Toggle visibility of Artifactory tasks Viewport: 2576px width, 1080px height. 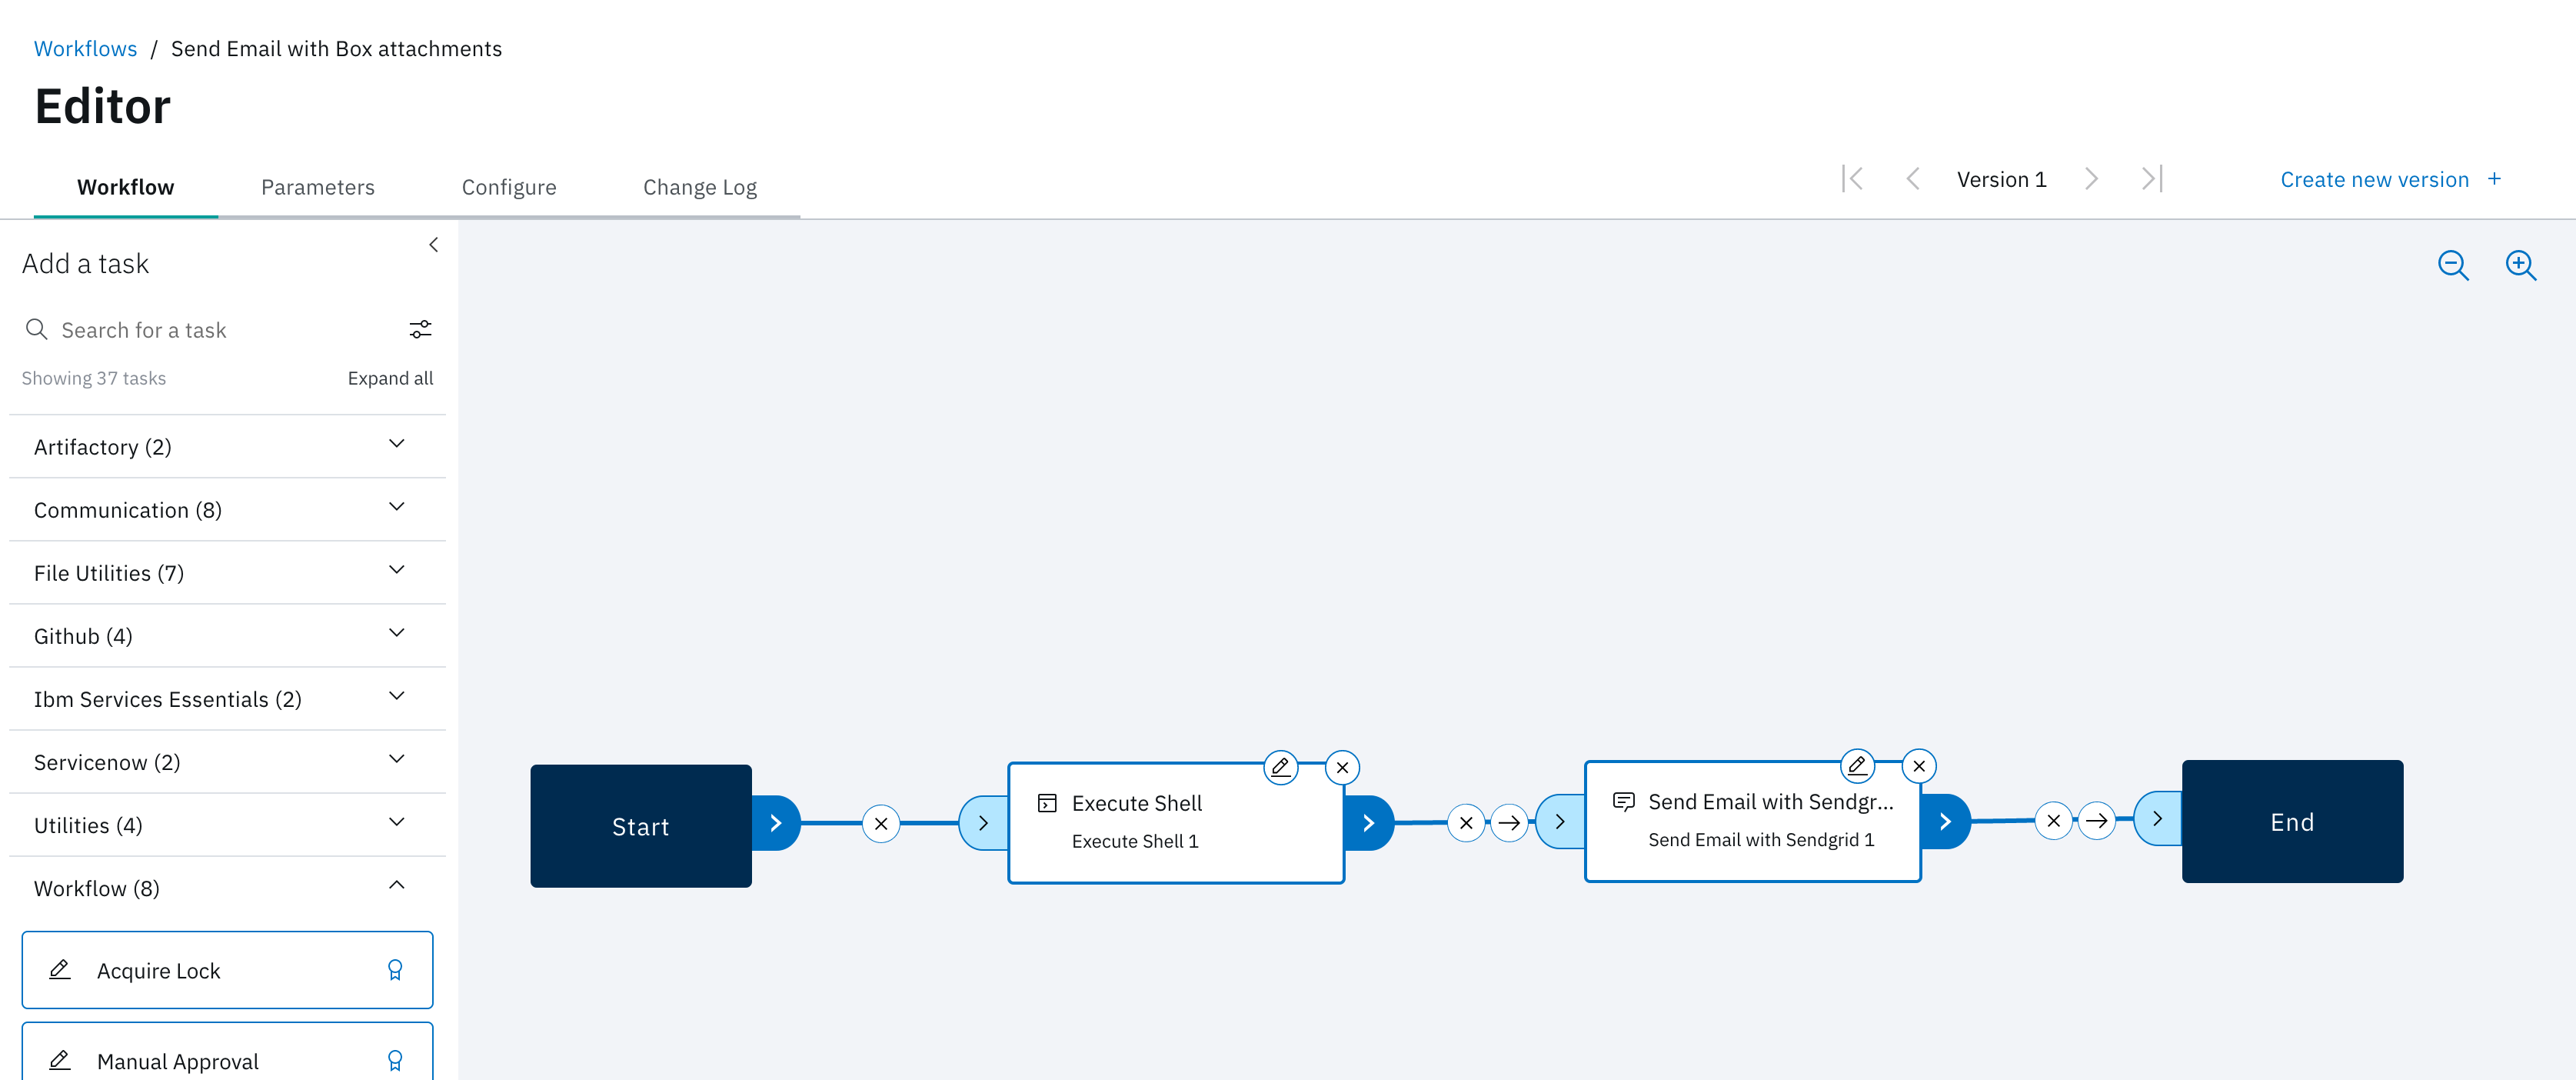401,445
